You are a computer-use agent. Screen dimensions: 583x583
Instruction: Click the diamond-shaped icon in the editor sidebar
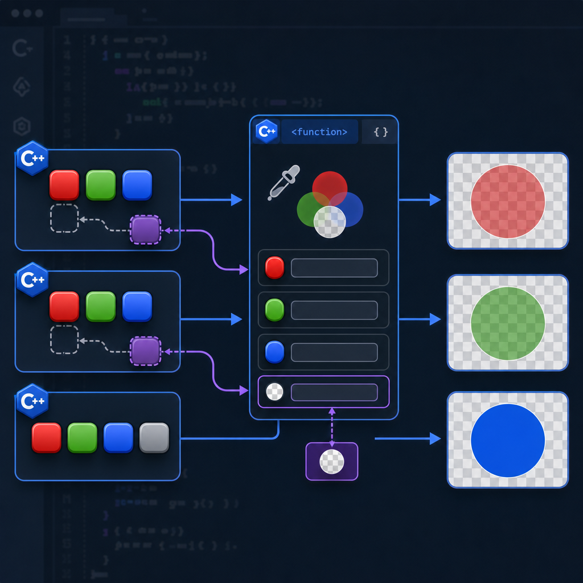(22, 87)
